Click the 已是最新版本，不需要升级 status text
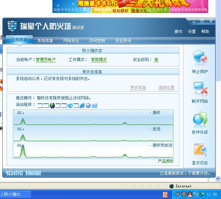 [185, 173]
